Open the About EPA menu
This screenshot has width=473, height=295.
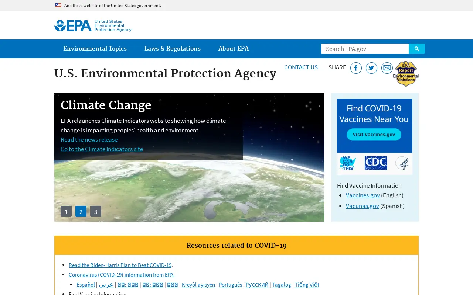(x=234, y=49)
